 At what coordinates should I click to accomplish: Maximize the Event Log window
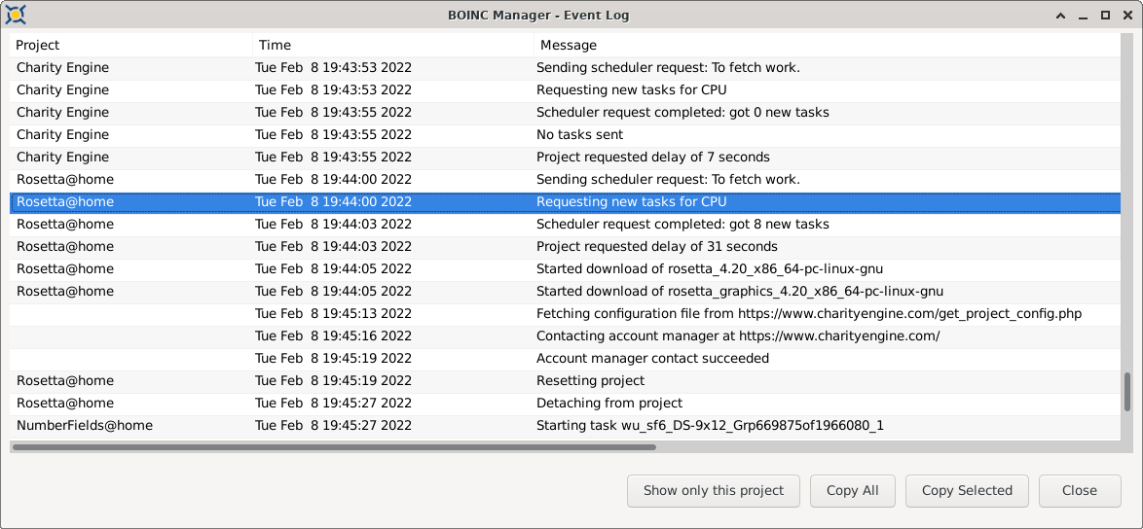(1105, 16)
